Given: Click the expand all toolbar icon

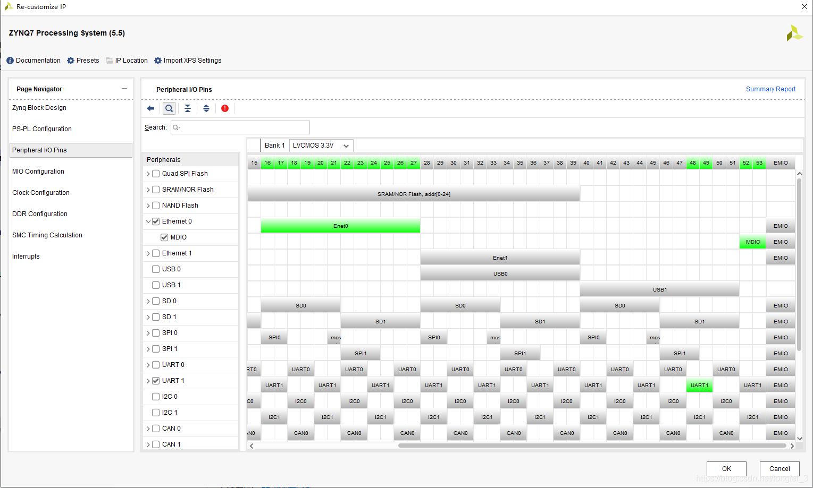Looking at the screenshot, I should [x=206, y=108].
